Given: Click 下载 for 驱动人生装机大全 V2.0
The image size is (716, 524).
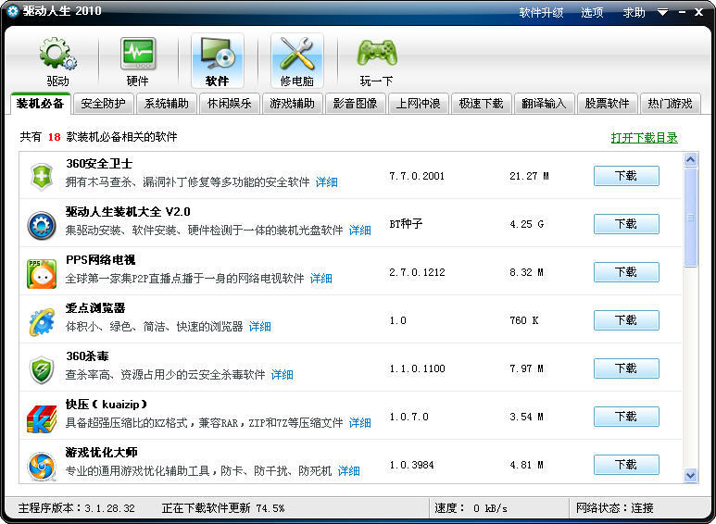Looking at the screenshot, I should 625,224.
